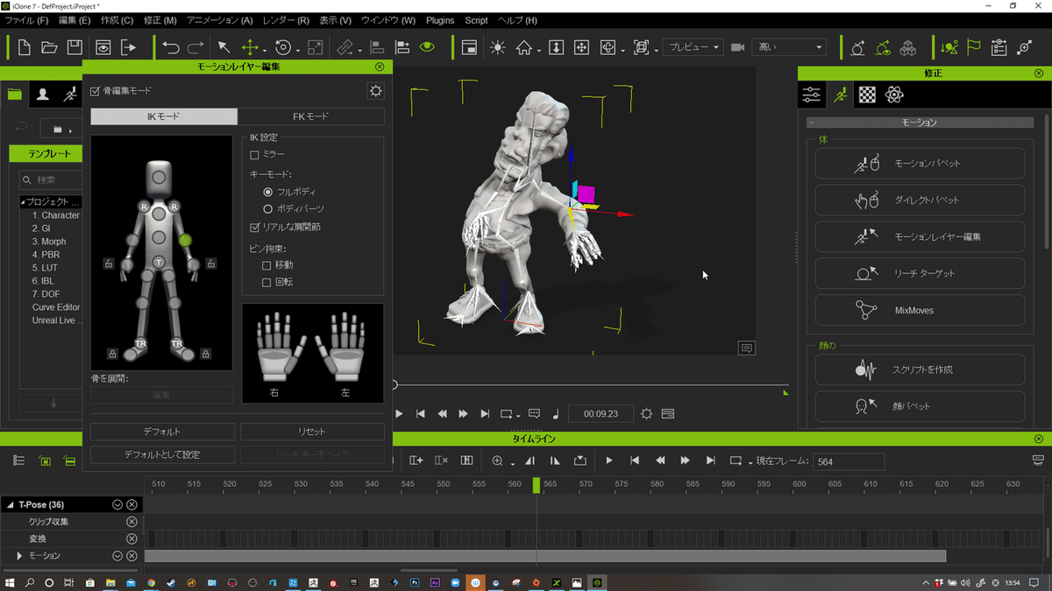Image resolution: width=1052 pixels, height=591 pixels.
Task: Open the プレビュー render mode dropdown
Action: (x=693, y=47)
